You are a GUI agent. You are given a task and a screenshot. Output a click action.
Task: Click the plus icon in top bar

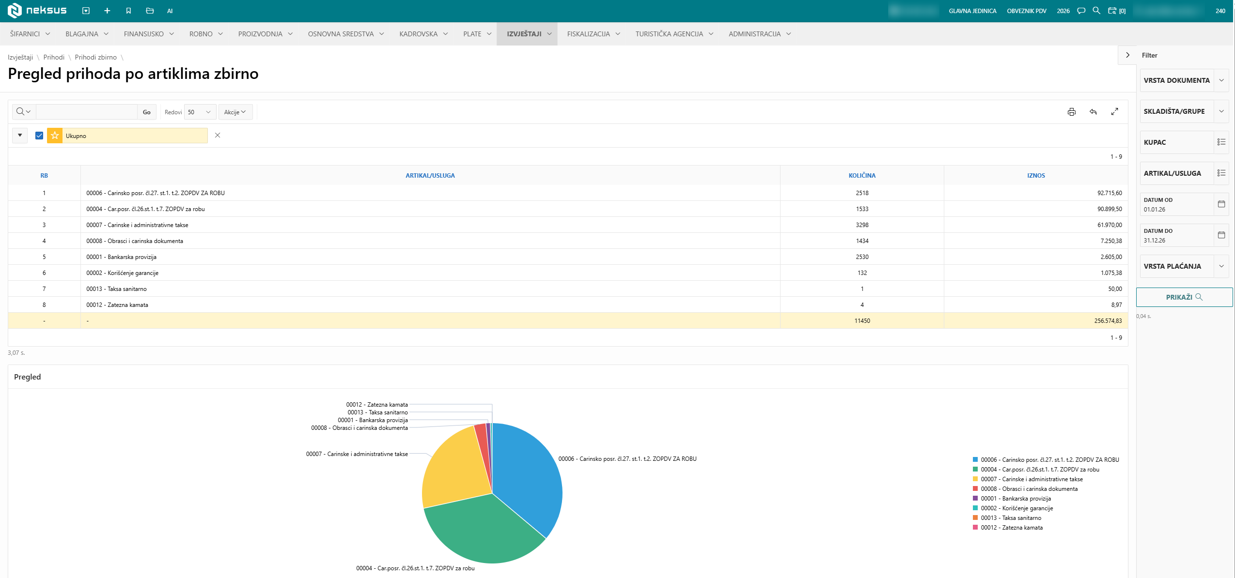coord(107,11)
